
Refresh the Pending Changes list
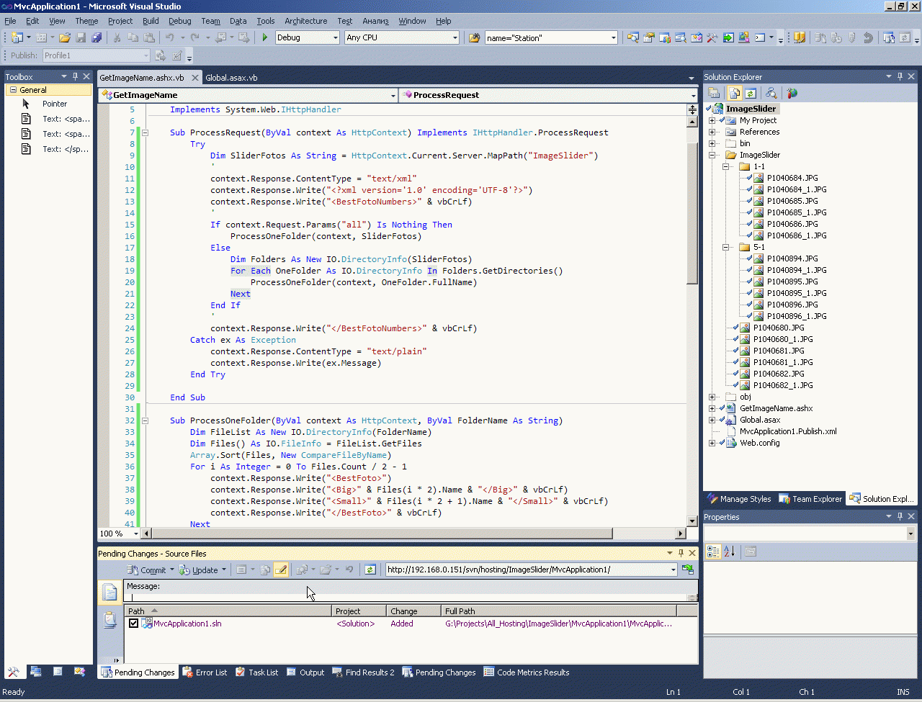tap(370, 570)
